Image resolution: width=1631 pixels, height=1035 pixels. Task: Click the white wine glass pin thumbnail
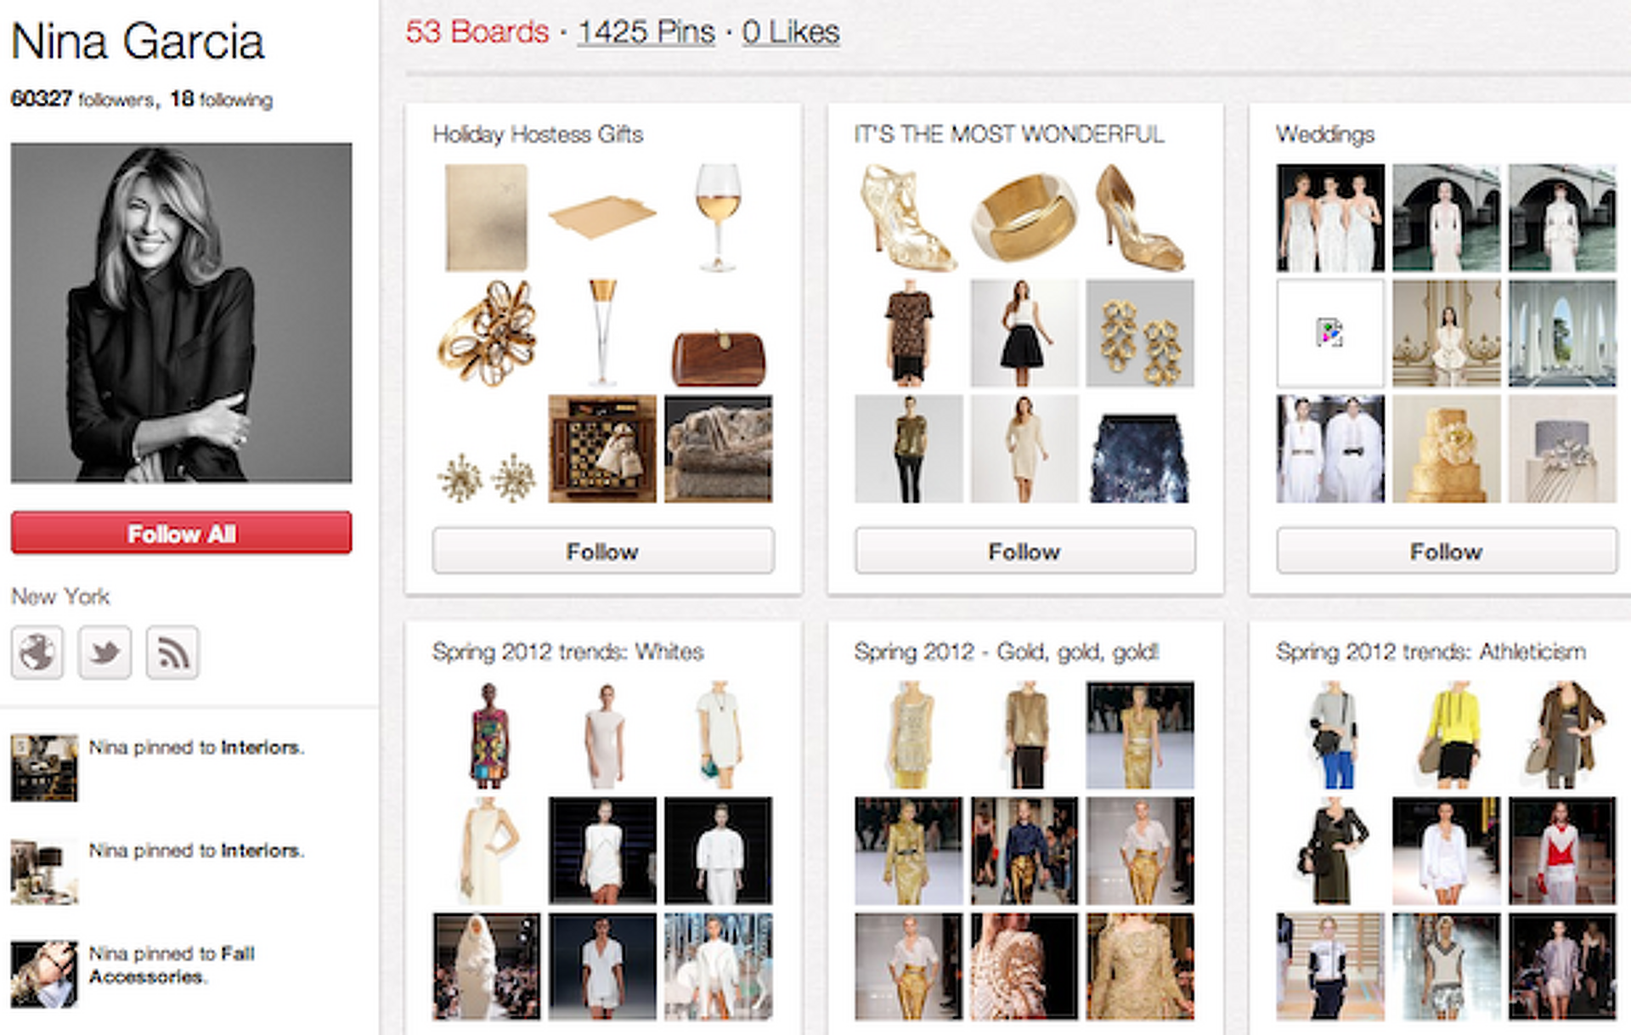718,218
